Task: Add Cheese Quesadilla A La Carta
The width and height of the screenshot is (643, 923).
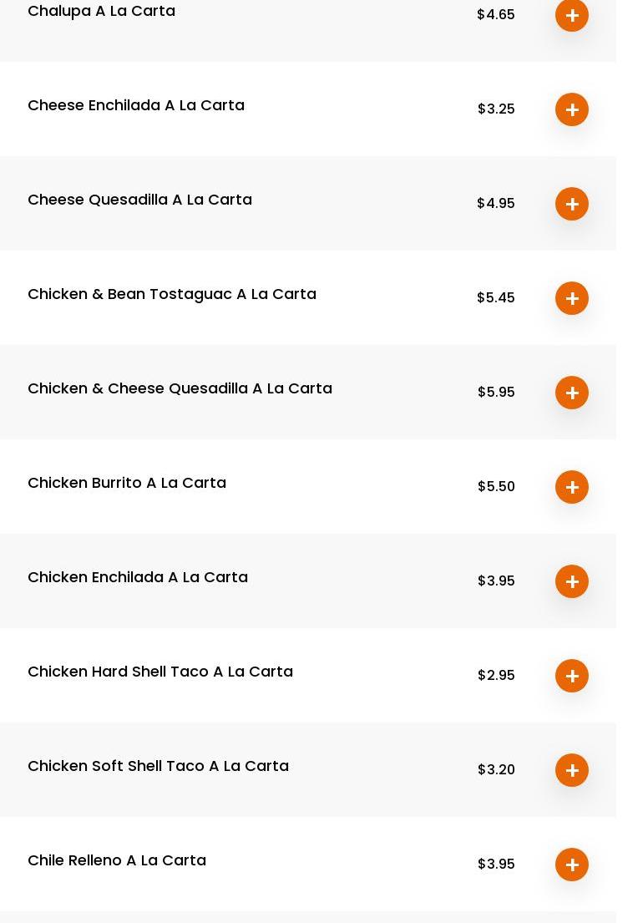Action: [x=572, y=204]
